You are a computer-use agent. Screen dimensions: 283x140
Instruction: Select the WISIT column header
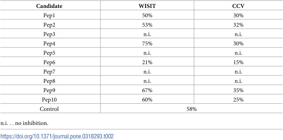tap(147, 6)
